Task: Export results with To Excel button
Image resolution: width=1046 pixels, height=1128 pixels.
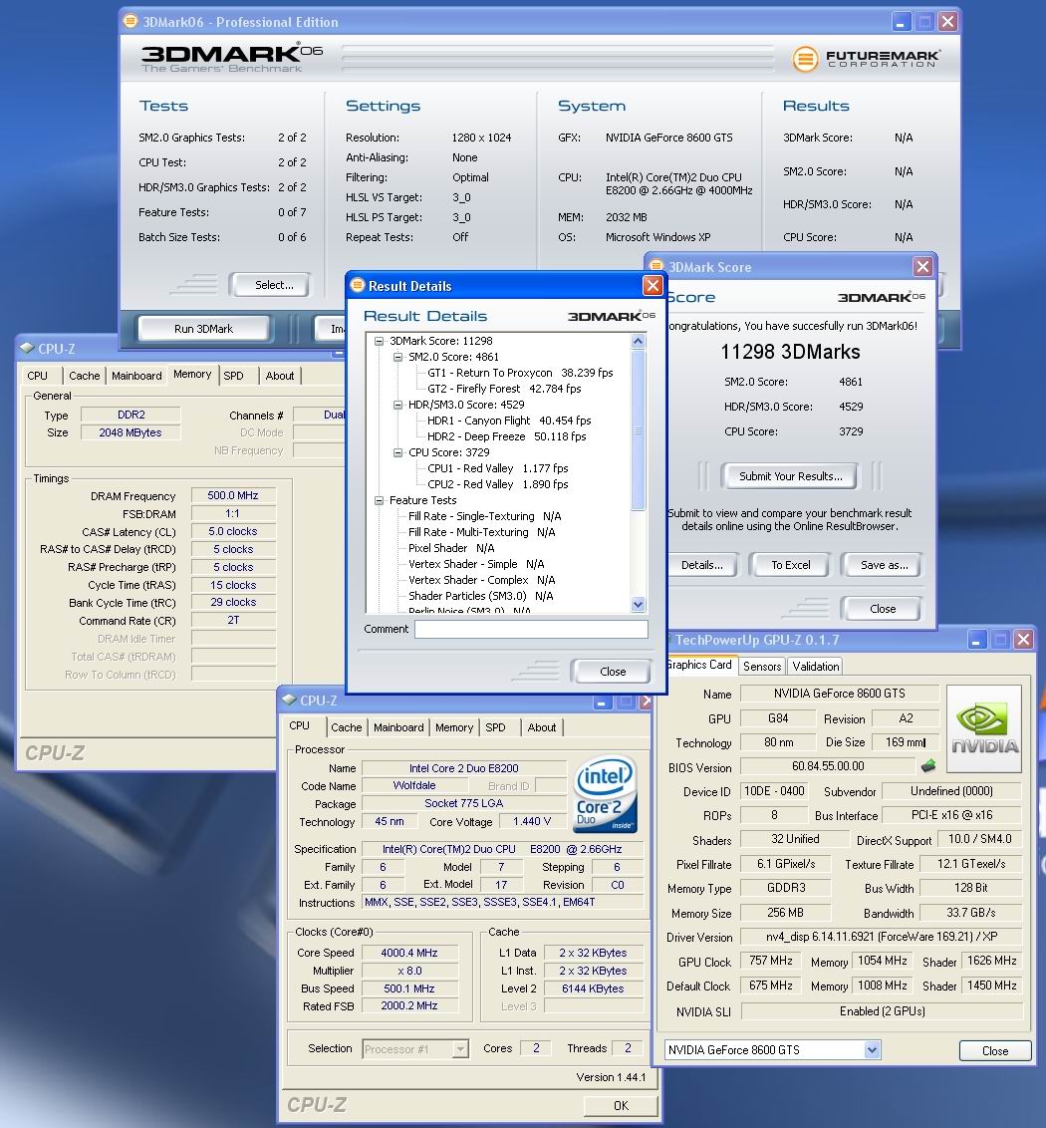Action: pos(791,565)
